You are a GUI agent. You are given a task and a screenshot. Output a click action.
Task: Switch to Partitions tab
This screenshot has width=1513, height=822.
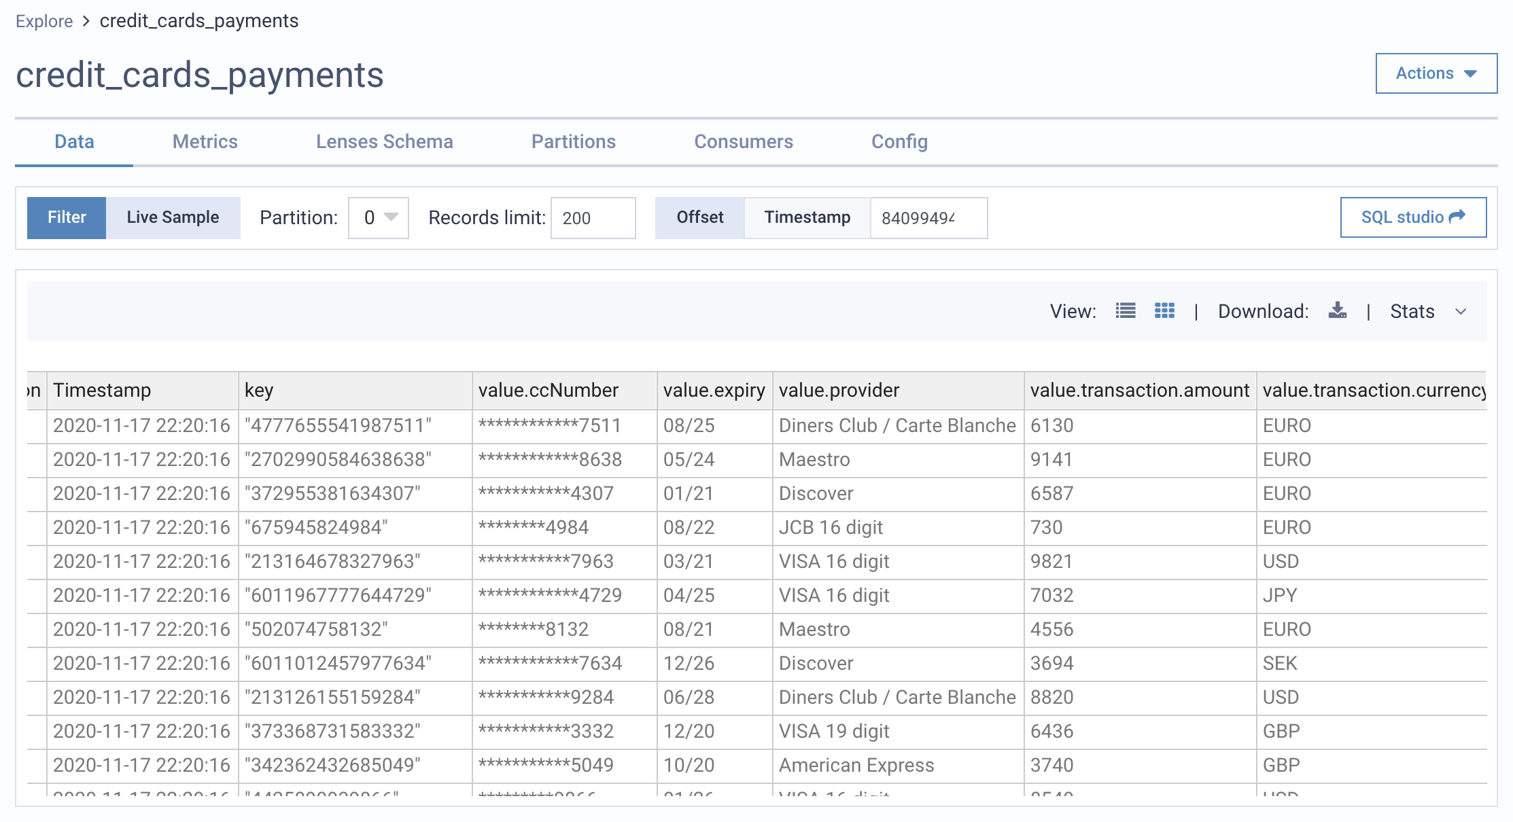pyautogui.click(x=573, y=141)
